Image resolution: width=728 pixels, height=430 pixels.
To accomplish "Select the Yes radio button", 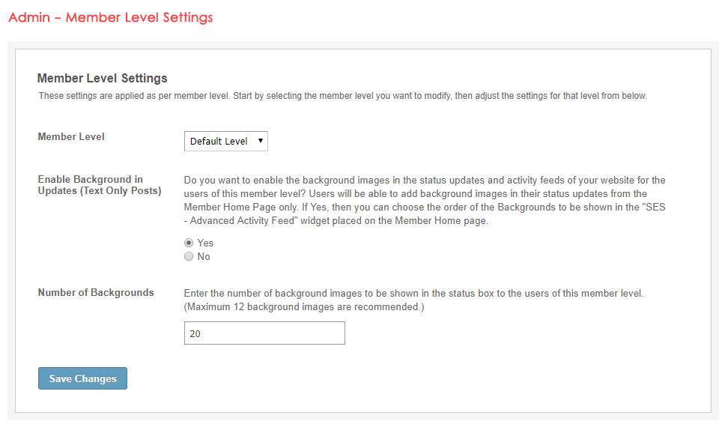I will click(189, 243).
